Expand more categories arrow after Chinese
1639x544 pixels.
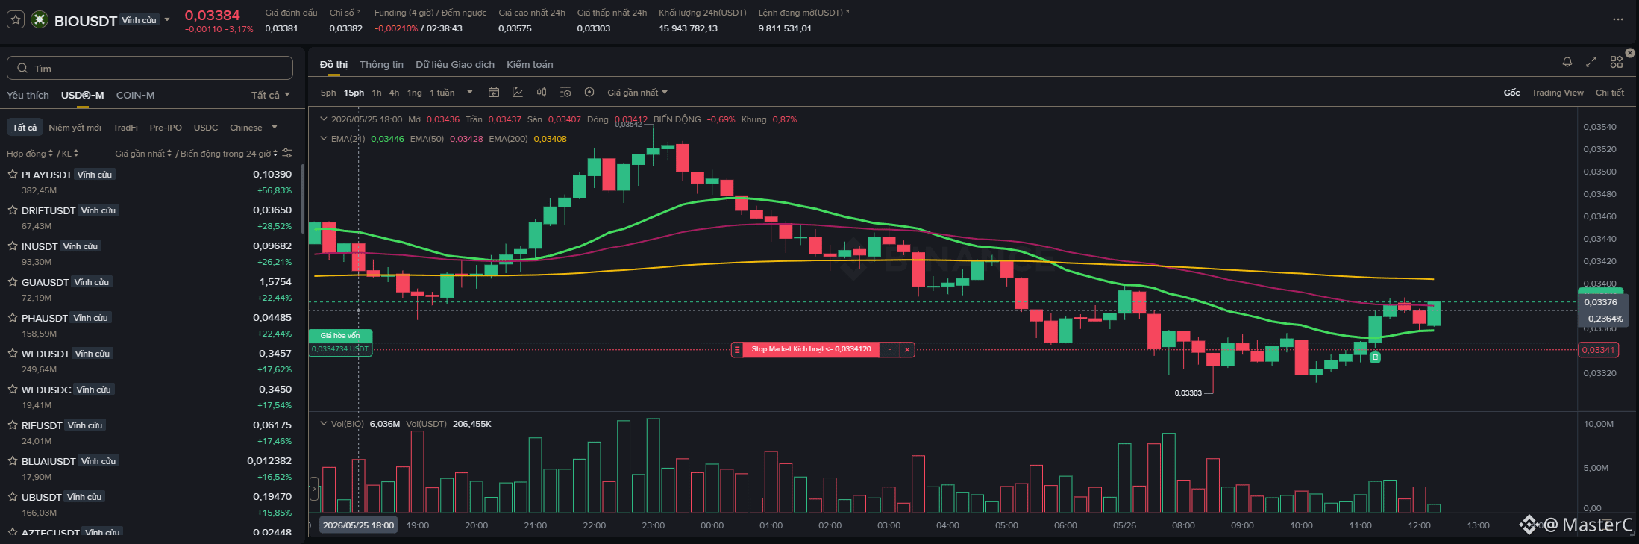pos(275,128)
